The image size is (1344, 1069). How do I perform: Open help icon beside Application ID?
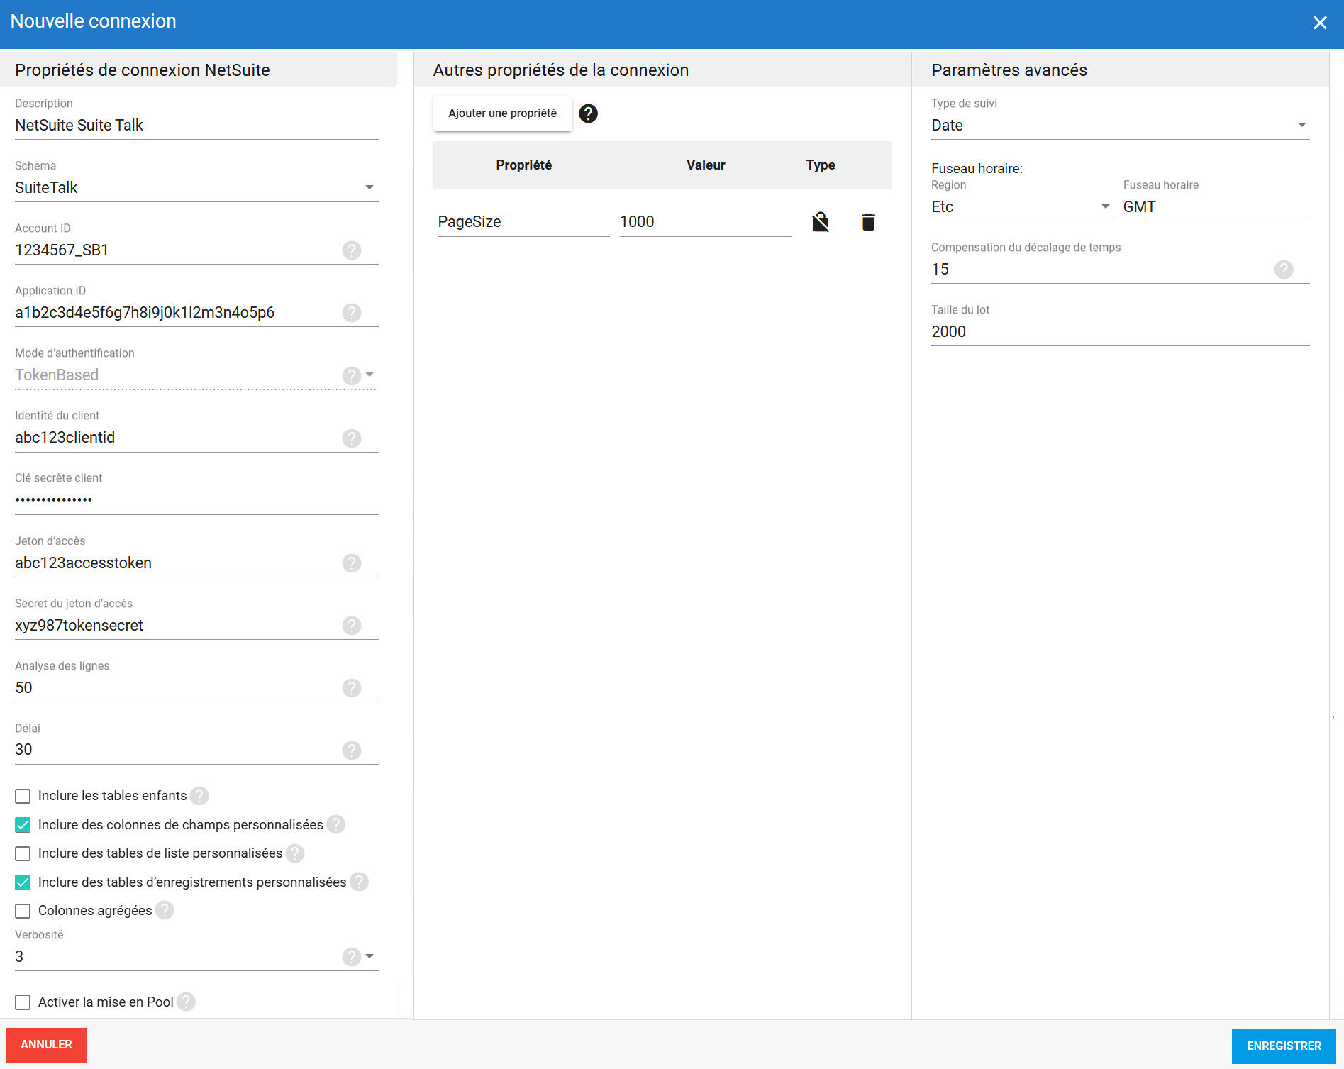[x=352, y=313]
